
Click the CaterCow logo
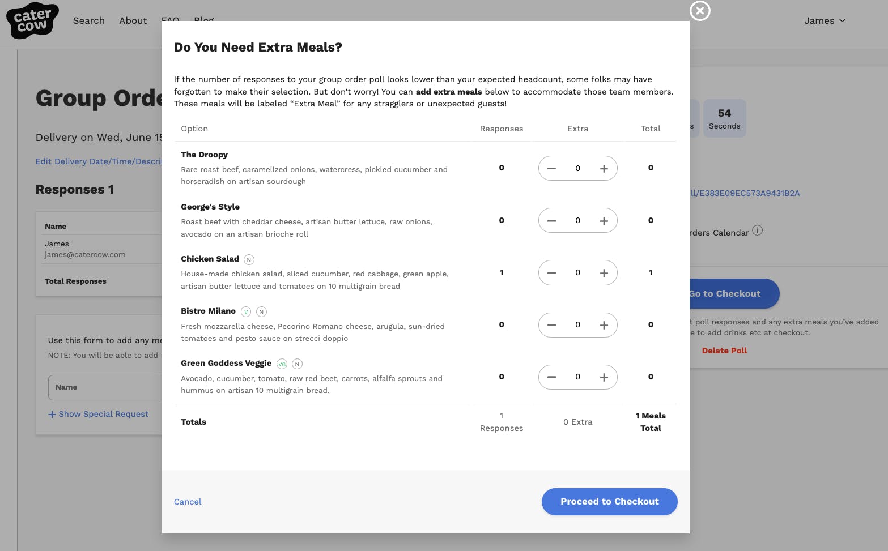point(32,21)
